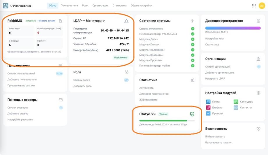Screen dimensions: 268x155
Task: Click the disk space database icon
Action: click(x=258, y=21)
